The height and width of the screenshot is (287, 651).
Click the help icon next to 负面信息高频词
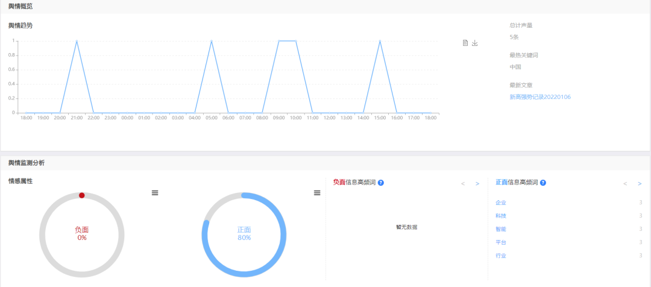(381, 183)
